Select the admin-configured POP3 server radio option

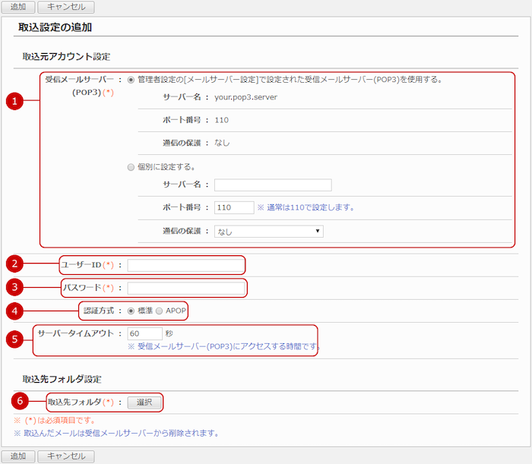coord(131,79)
